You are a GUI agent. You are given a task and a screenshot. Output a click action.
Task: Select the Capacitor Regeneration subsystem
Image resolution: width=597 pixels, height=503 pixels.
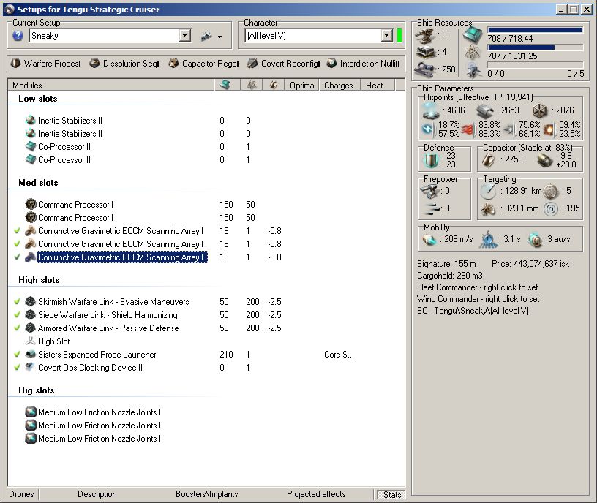pyautogui.click(x=203, y=64)
